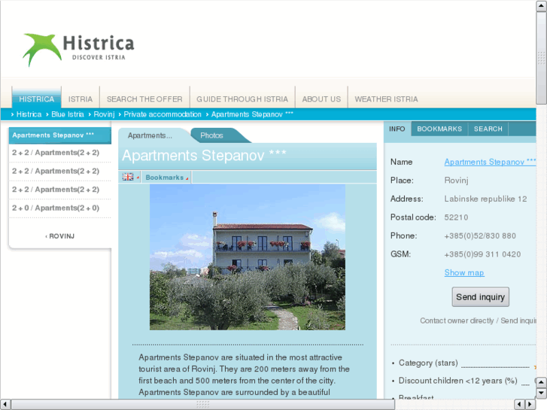Viewport: 547px width, 410px height.
Task: Click the horizontal scrollbar thumb
Action: (x=203, y=405)
